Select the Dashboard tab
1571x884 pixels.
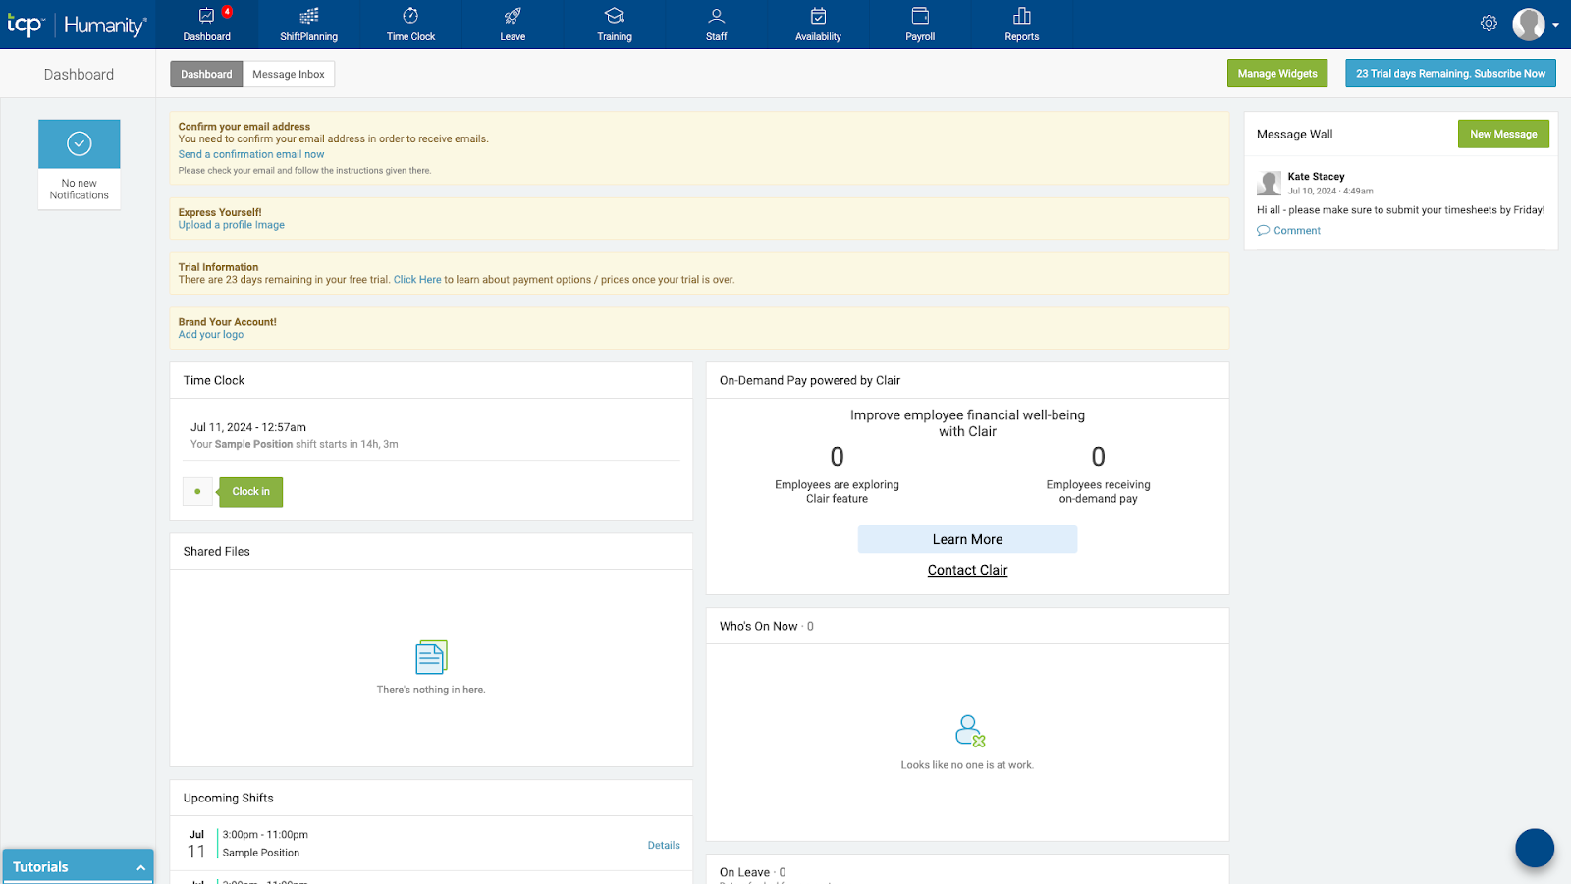click(206, 75)
